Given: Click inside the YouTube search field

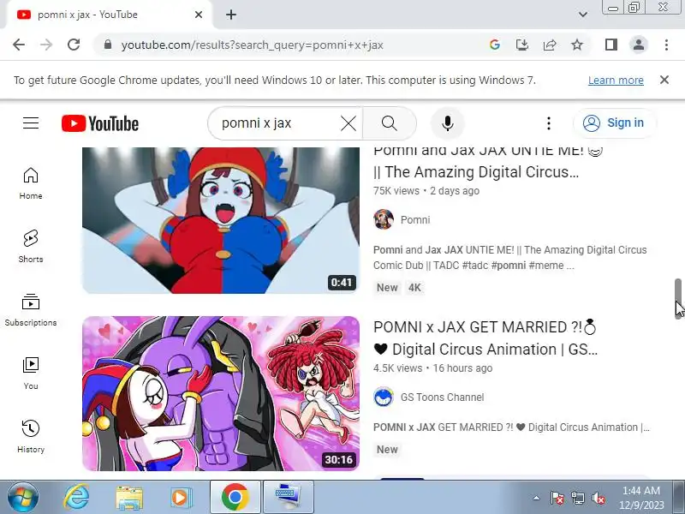Looking at the screenshot, I should click(278, 123).
